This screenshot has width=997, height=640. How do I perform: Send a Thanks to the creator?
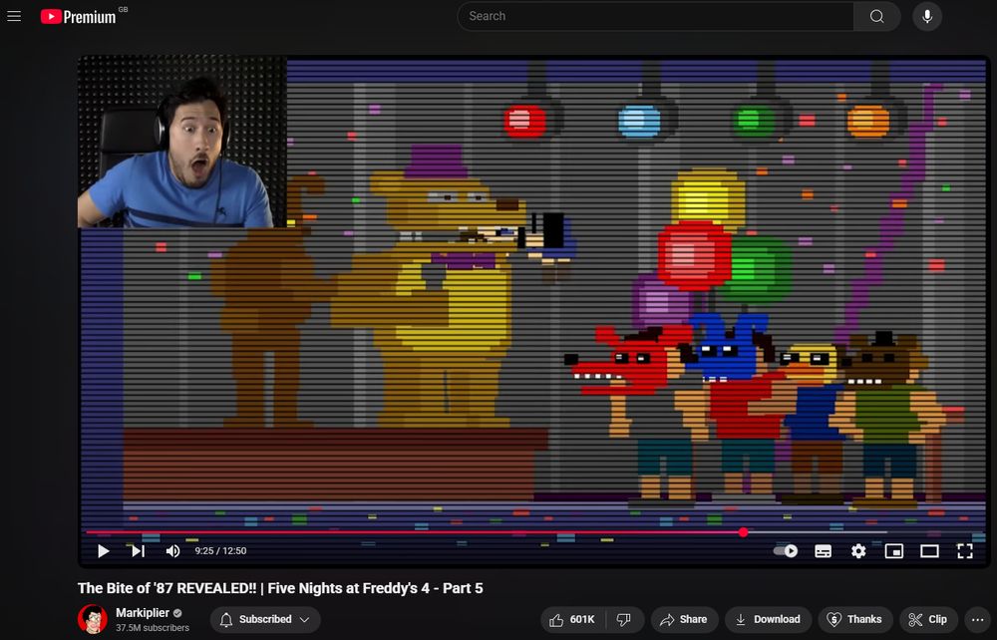point(854,620)
